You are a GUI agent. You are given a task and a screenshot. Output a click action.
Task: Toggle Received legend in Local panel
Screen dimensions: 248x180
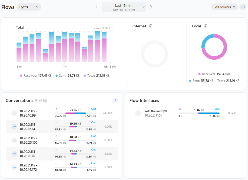pos(214,74)
